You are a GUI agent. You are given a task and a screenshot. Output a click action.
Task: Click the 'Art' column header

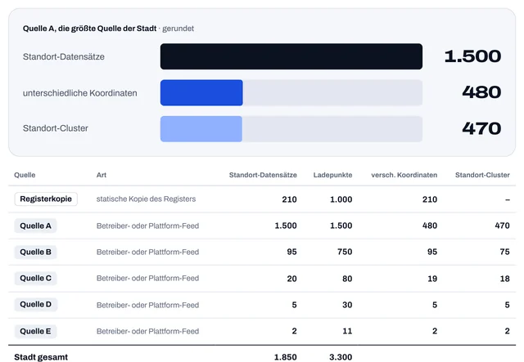[102, 175]
